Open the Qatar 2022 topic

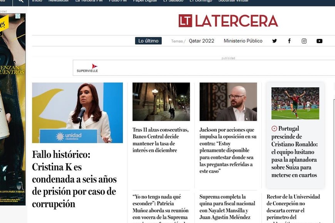tap(201, 41)
